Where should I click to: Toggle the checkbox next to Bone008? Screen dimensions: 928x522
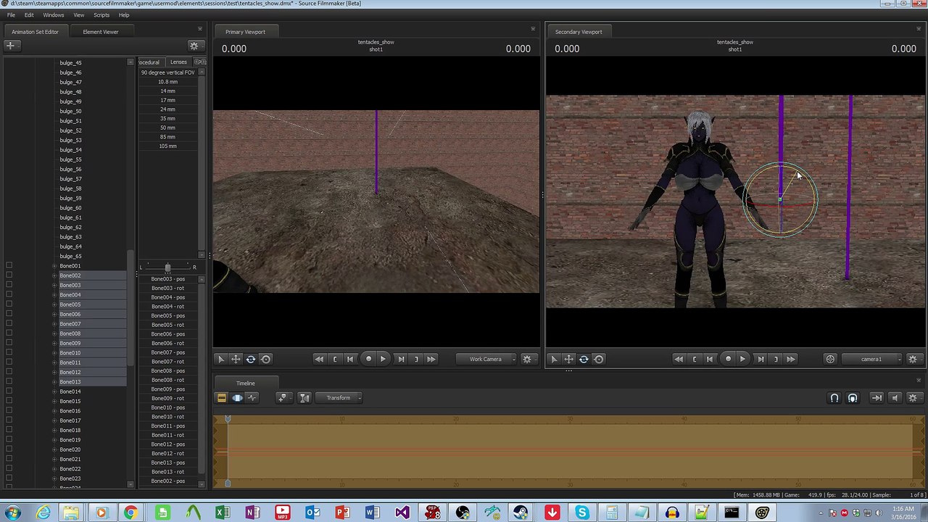9,333
